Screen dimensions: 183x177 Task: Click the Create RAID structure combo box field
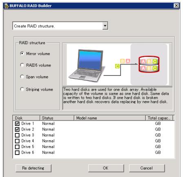pyautogui.click(x=60, y=26)
